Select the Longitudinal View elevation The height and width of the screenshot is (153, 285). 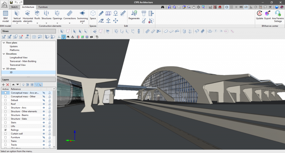[x=19, y=57]
